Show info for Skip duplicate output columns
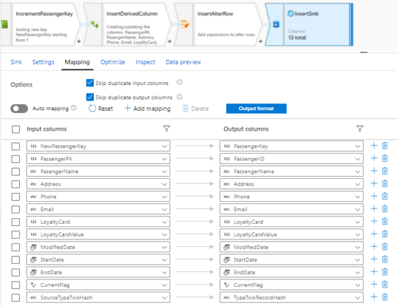This screenshot has height=306, width=397. coord(179,97)
